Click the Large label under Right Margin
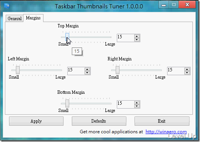The height and width of the screenshot is (142, 200). [x=160, y=77]
